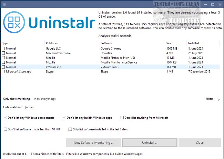This screenshot has height=159, width=224.
Task: Open the hamburger menu in title bar
Action: tap(4, 4)
